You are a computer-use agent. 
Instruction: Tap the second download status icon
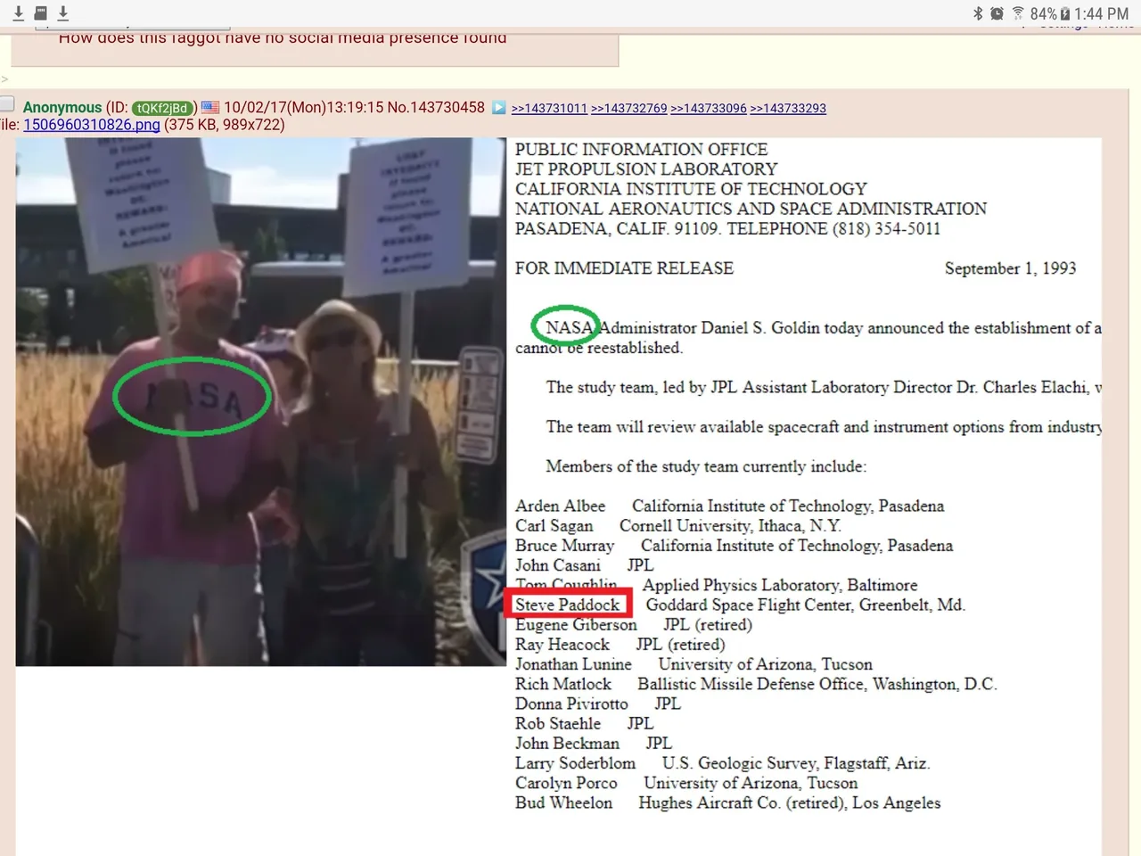pos(63,12)
